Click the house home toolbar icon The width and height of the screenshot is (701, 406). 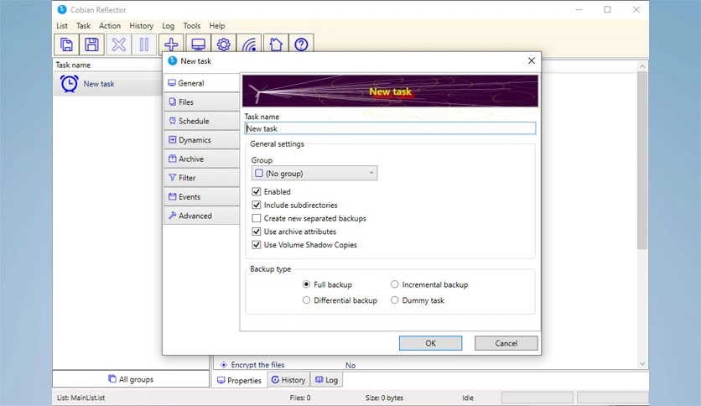click(x=276, y=44)
